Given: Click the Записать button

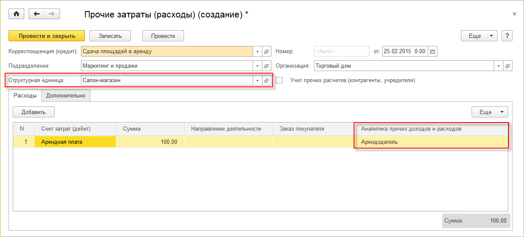Looking at the screenshot, I should click(x=110, y=36).
